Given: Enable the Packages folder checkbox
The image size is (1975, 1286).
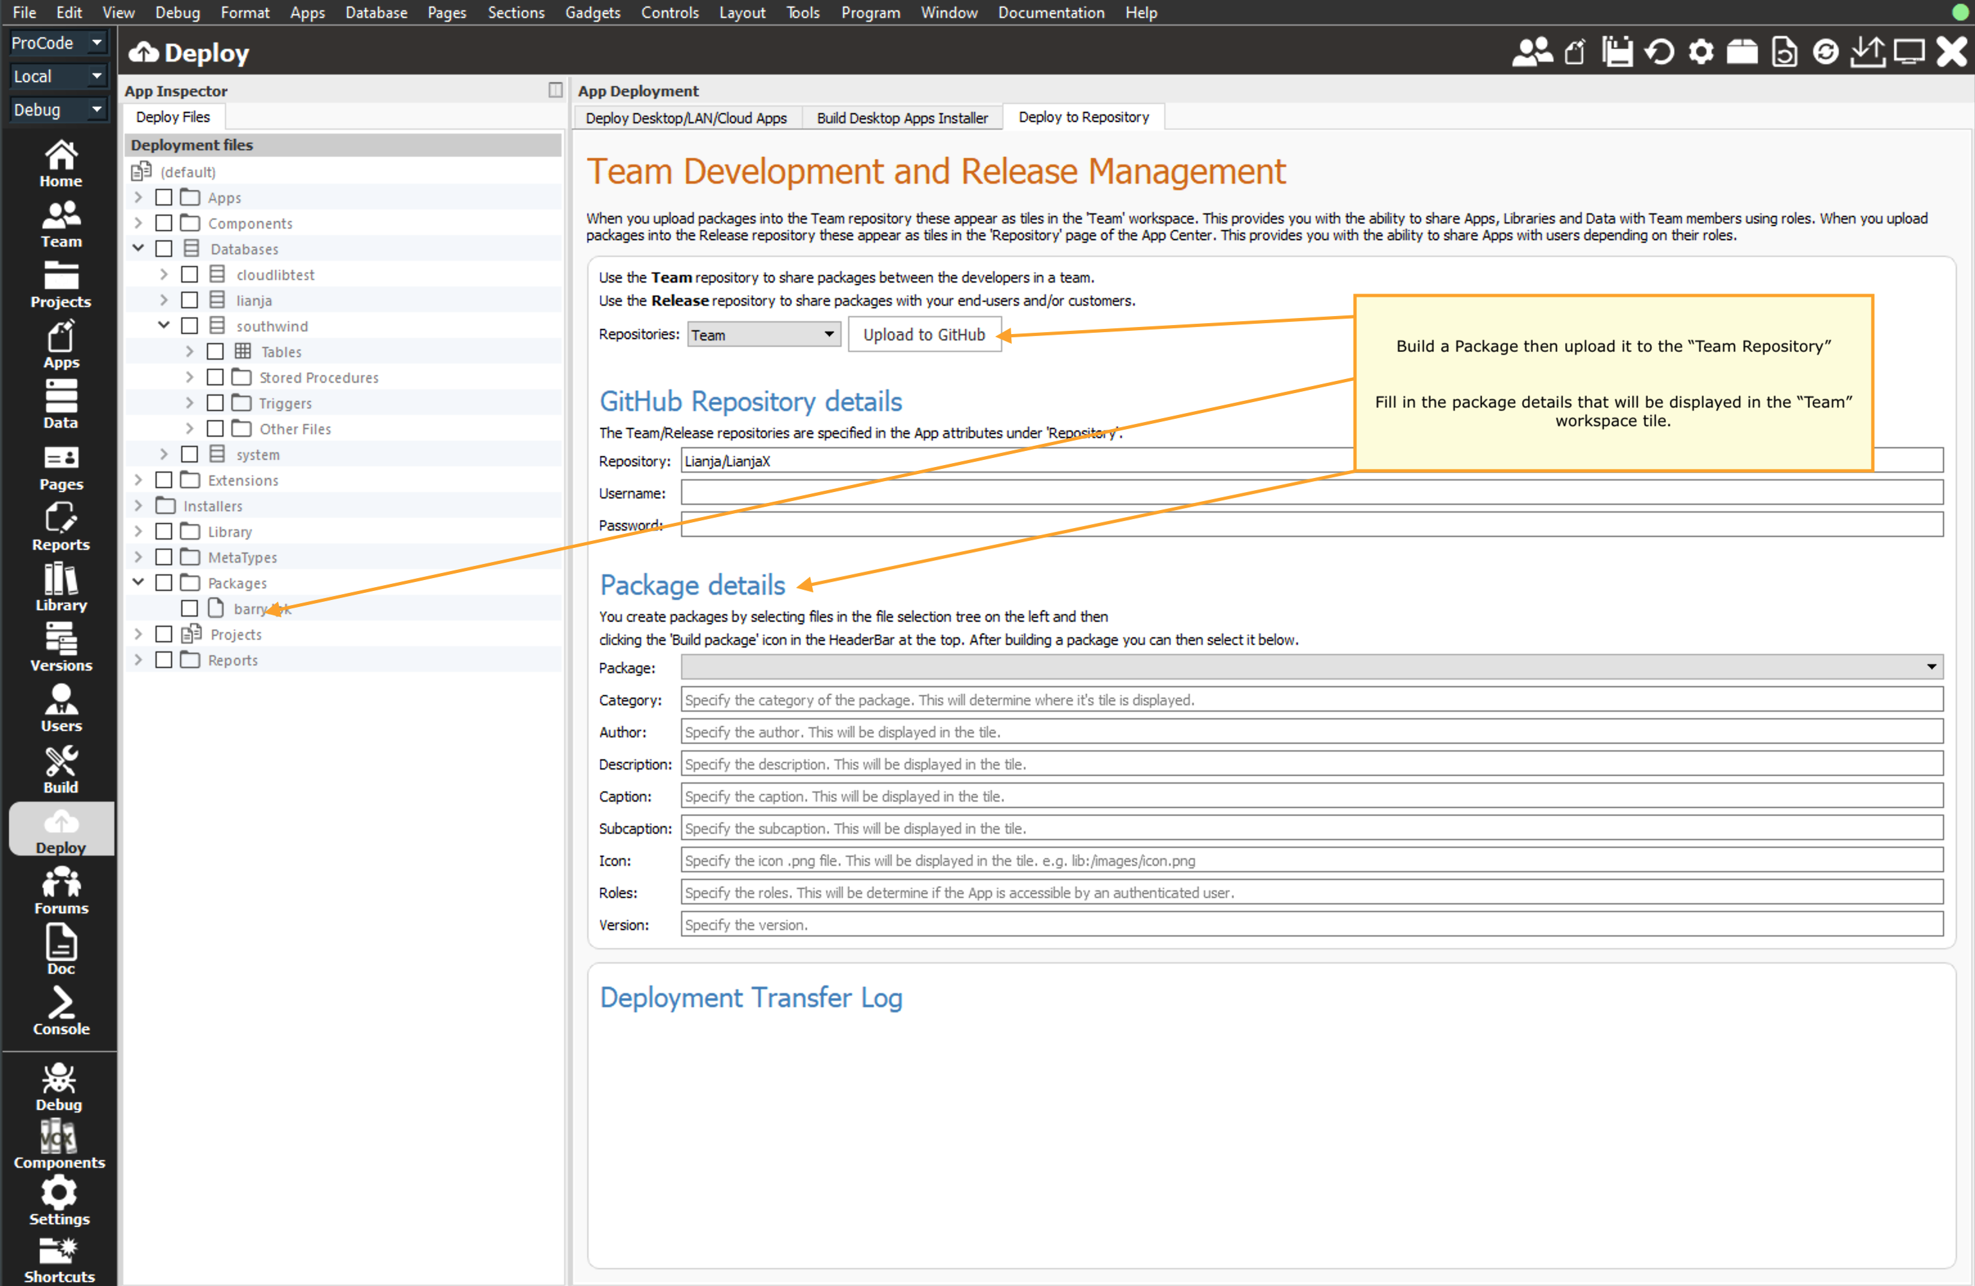Looking at the screenshot, I should point(163,583).
